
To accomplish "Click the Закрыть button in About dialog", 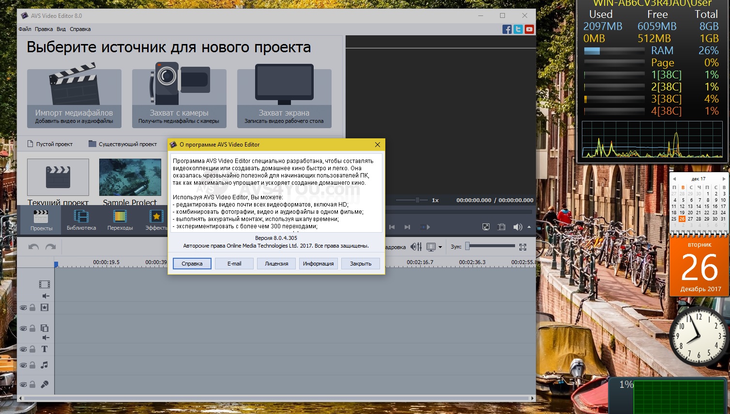I will [x=361, y=264].
